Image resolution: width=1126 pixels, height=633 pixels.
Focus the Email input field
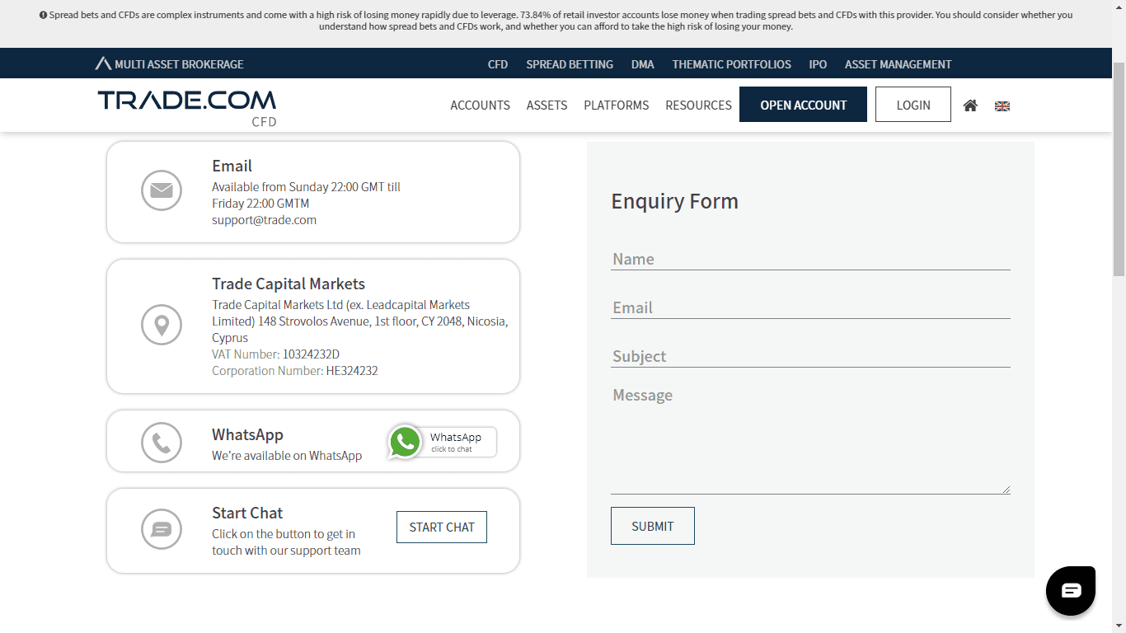point(810,307)
